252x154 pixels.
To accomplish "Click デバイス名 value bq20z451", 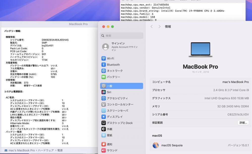I will point(47,46).
